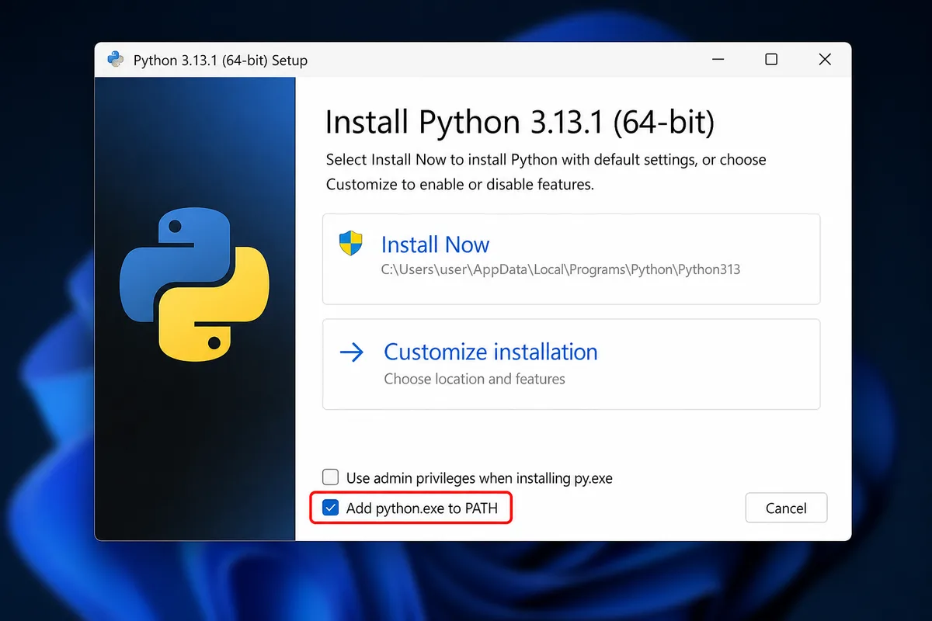
Task: Click the arrow icon beside Customize installation
Action: [352, 353]
